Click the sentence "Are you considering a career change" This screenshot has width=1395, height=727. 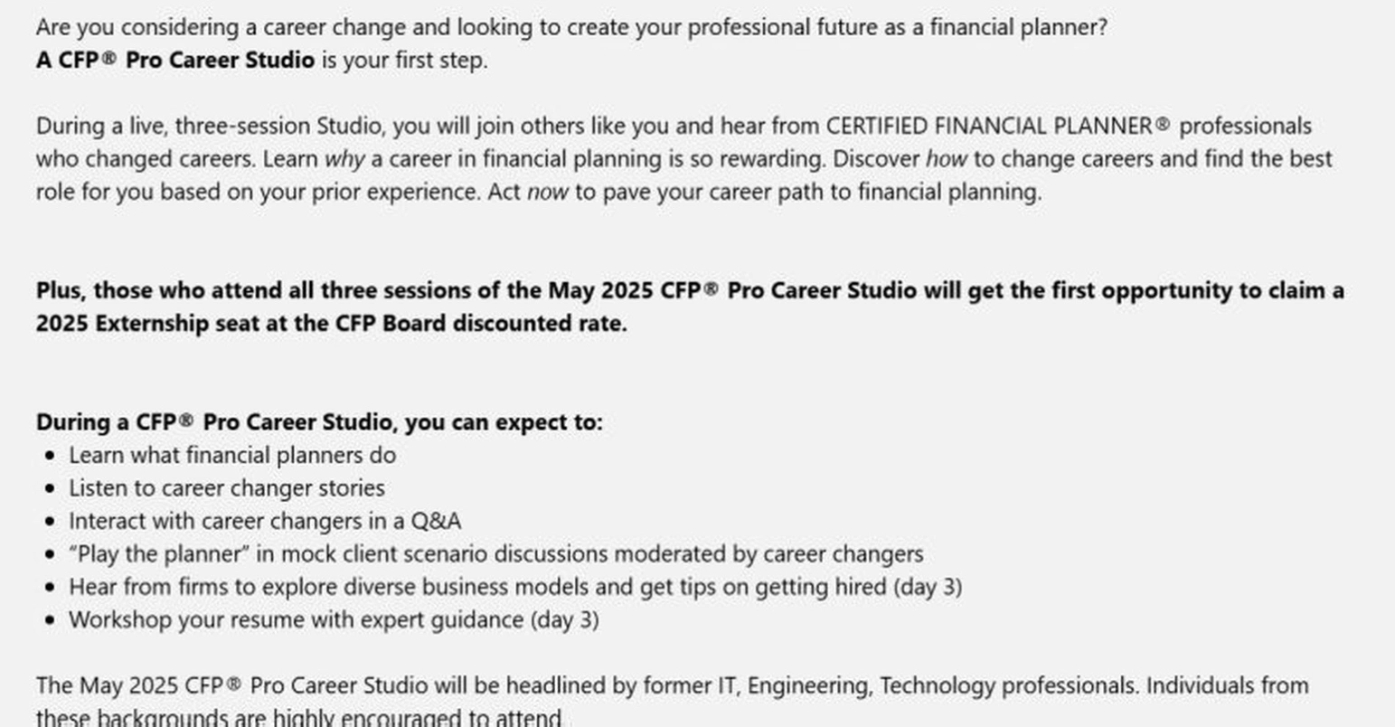[571, 27]
